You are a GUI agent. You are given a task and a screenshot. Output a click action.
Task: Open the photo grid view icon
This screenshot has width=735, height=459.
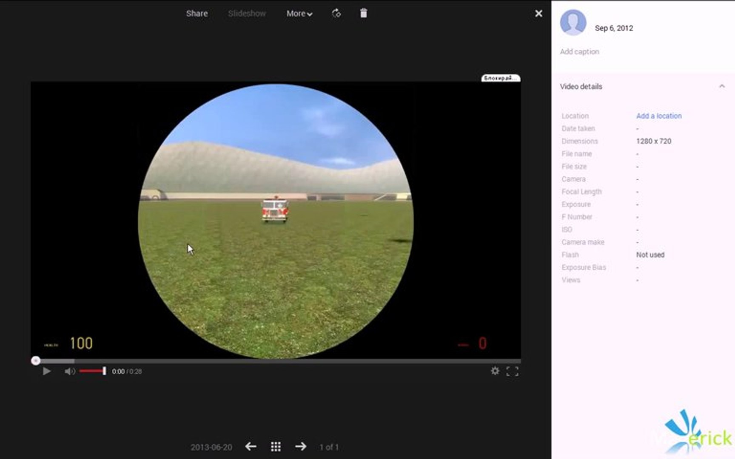[x=276, y=447]
